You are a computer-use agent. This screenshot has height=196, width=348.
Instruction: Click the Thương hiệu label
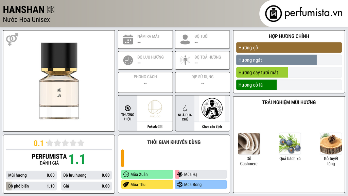coord(128,117)
